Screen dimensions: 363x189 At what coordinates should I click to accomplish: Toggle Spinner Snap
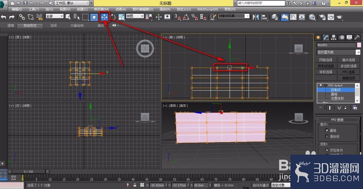[x=203, y=17]
